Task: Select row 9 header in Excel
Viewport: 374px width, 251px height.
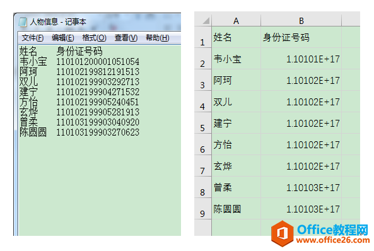Action: pos(202,209)
